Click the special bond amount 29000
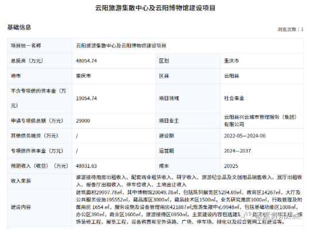 pos(83,121)
